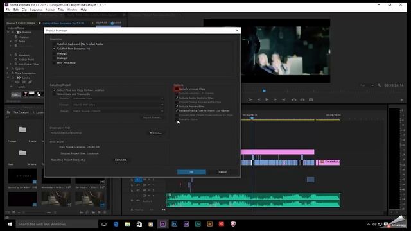411x231 pixels.
Task: Open Premiere Pro from the taskbar
Action: point(162,224)
